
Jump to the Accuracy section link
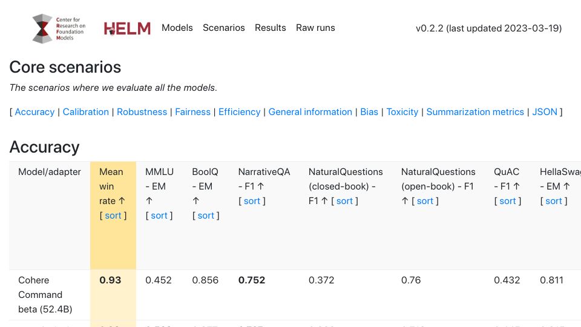click(34, 112)
